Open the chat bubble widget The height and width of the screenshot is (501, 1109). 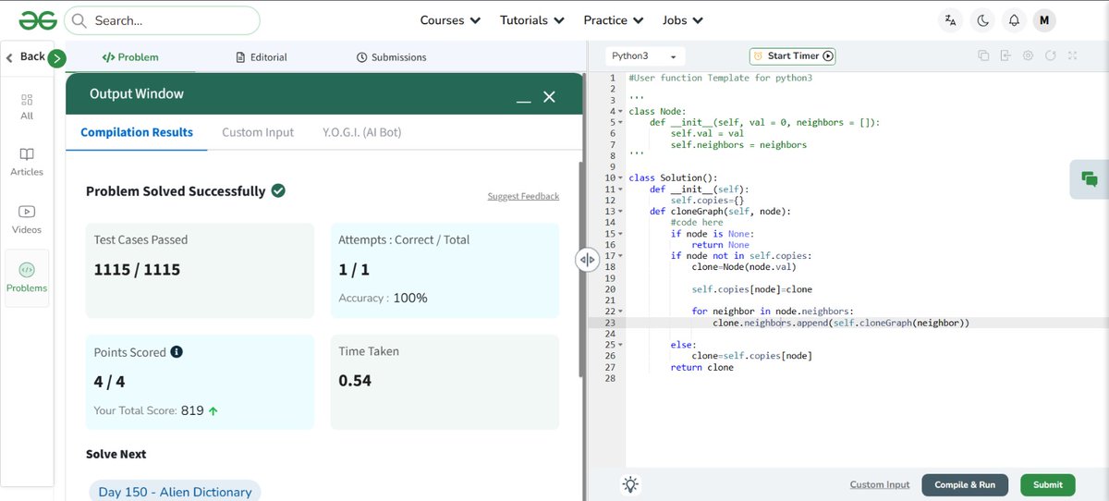pyautogui.click(x=1090, y=179)
